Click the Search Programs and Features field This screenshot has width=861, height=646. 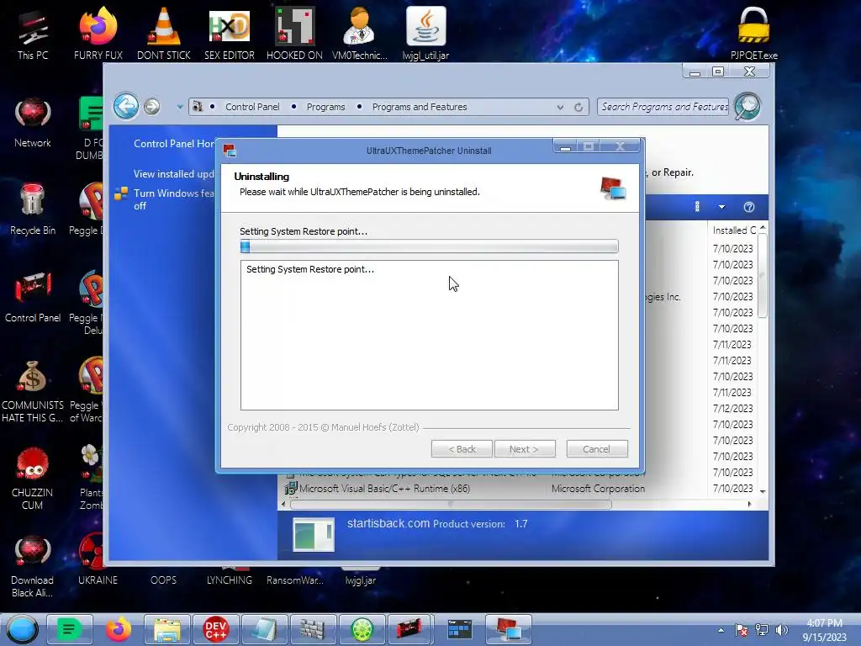pos(663,107)
